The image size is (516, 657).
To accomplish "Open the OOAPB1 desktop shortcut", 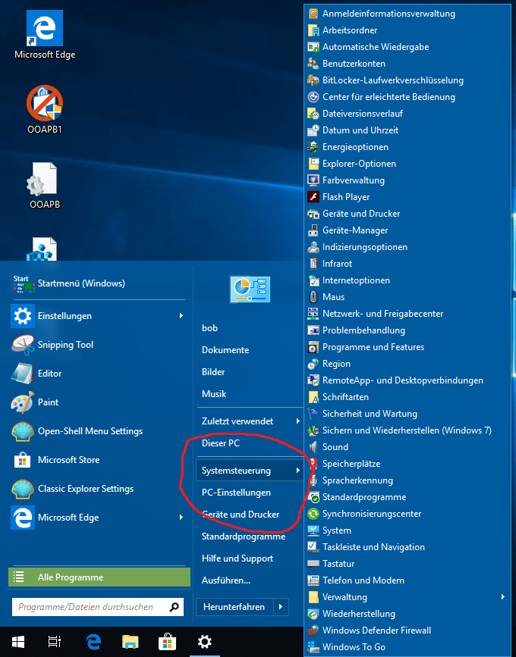I will [45, 105].
